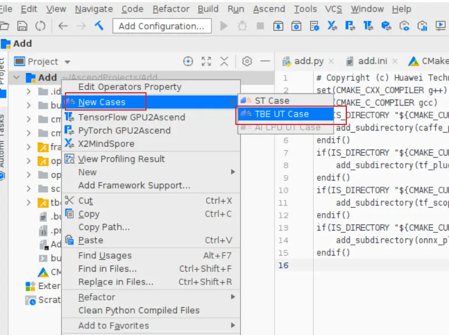Open the Edit menu
Viewport: 449px width, 335px height.
click(x=29, y=9)
